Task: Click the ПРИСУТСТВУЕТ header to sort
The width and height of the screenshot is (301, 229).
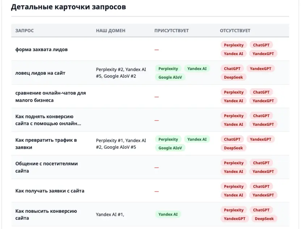Action: pos(171,31)
